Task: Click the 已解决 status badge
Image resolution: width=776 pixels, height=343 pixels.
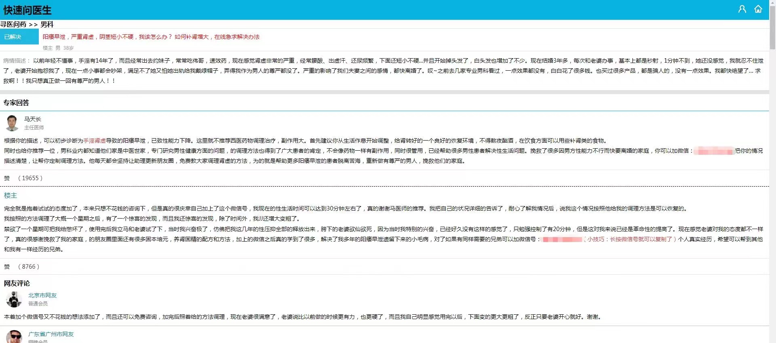Action: click(19, 37)
